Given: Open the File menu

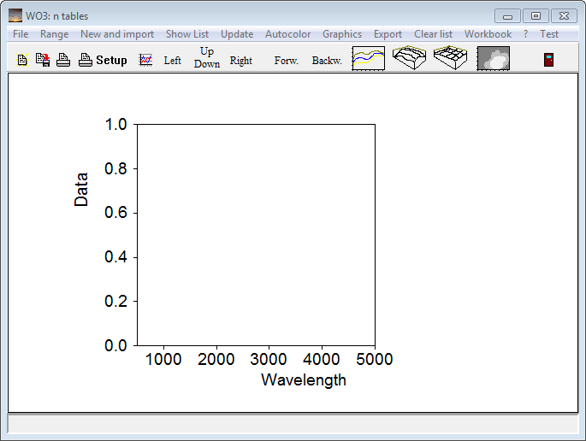Looking at the screenshot, I should (x=21, y=34).
